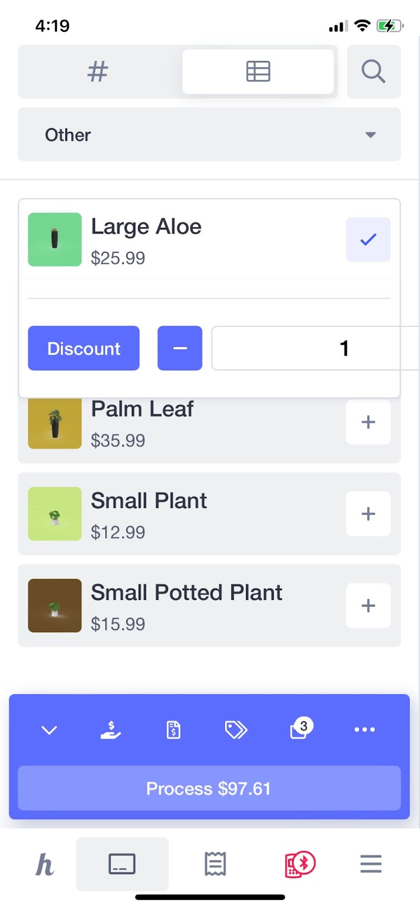Collapse the checkout panel with chevron

coord(49,729)
